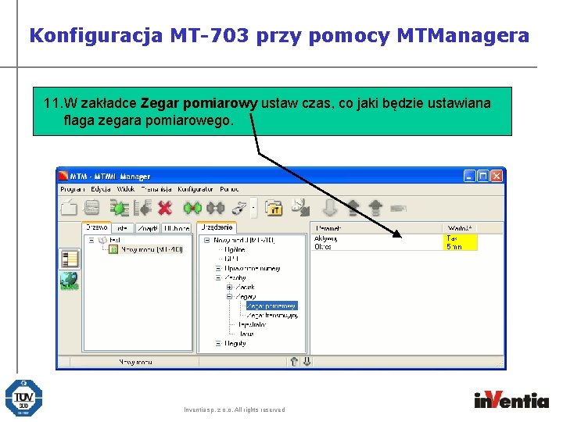Screen dimensions: 563x422
Task: Click Nowy moduł text in status bar
Action: click(x=135, y=362)
